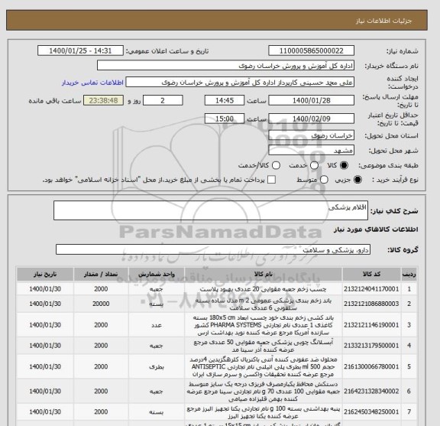440x426 pixels.
Task: Click the شماره نیاز field 1100005865000022
Action: point(311,51)
